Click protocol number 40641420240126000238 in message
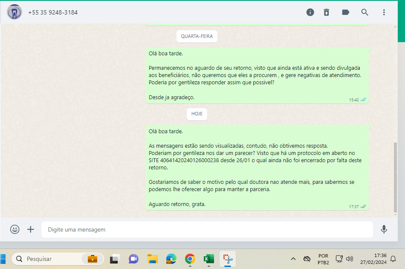 190,160
